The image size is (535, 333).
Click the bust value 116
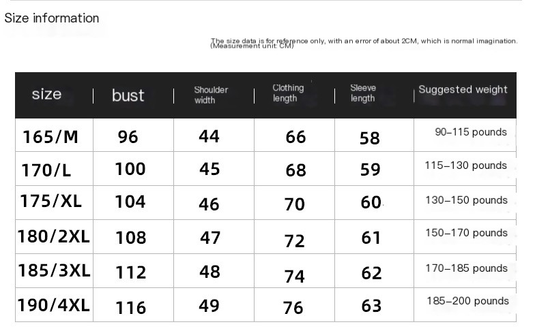[131, 308]
